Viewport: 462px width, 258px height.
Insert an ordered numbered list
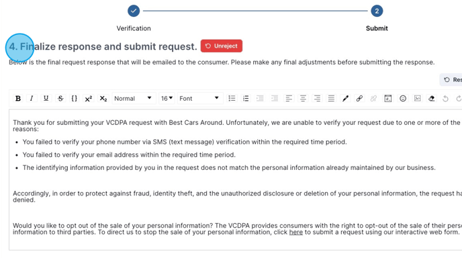coord(246,98)
